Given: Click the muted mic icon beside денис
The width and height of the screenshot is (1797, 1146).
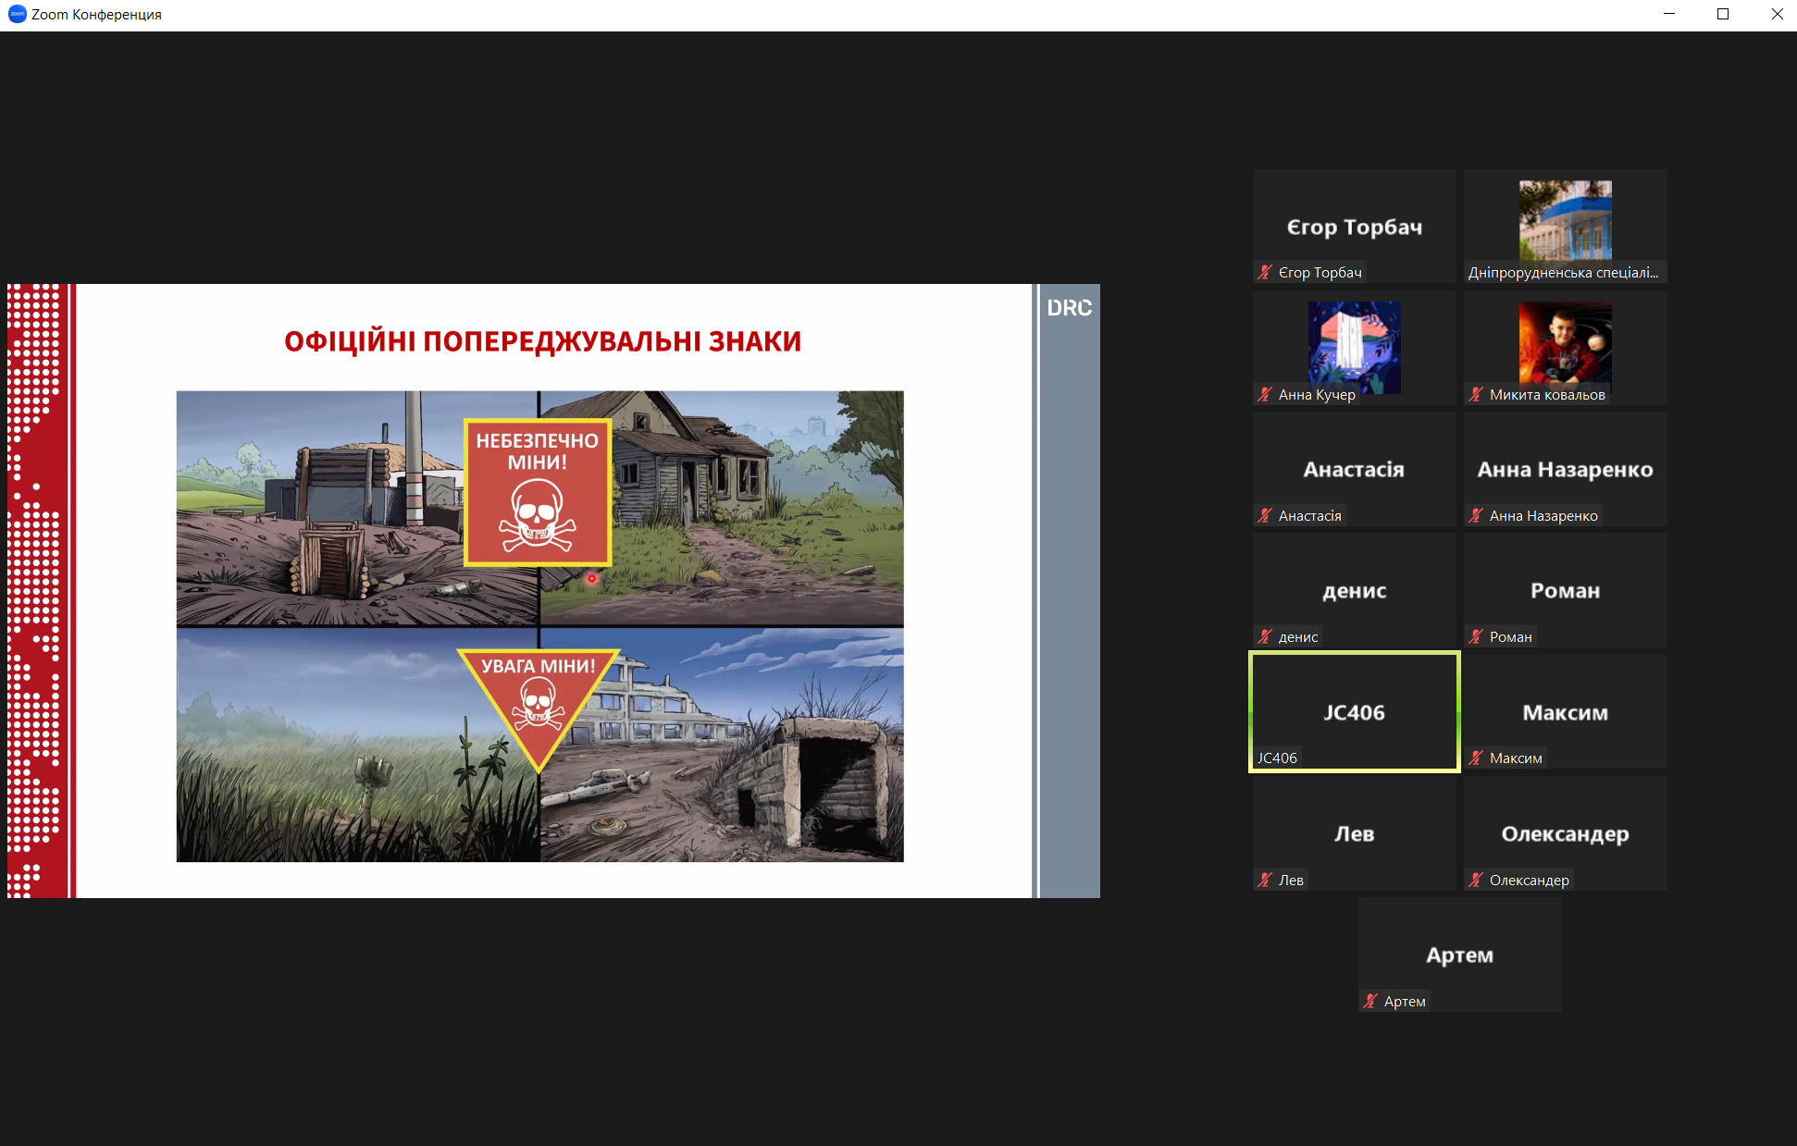Looking at the screenshot, I should [1265, 636].
